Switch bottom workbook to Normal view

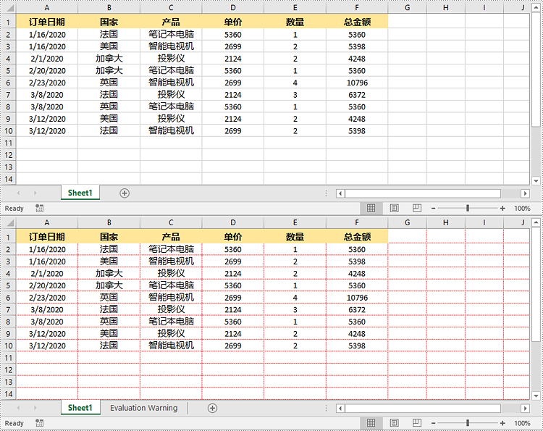[371, 423]
